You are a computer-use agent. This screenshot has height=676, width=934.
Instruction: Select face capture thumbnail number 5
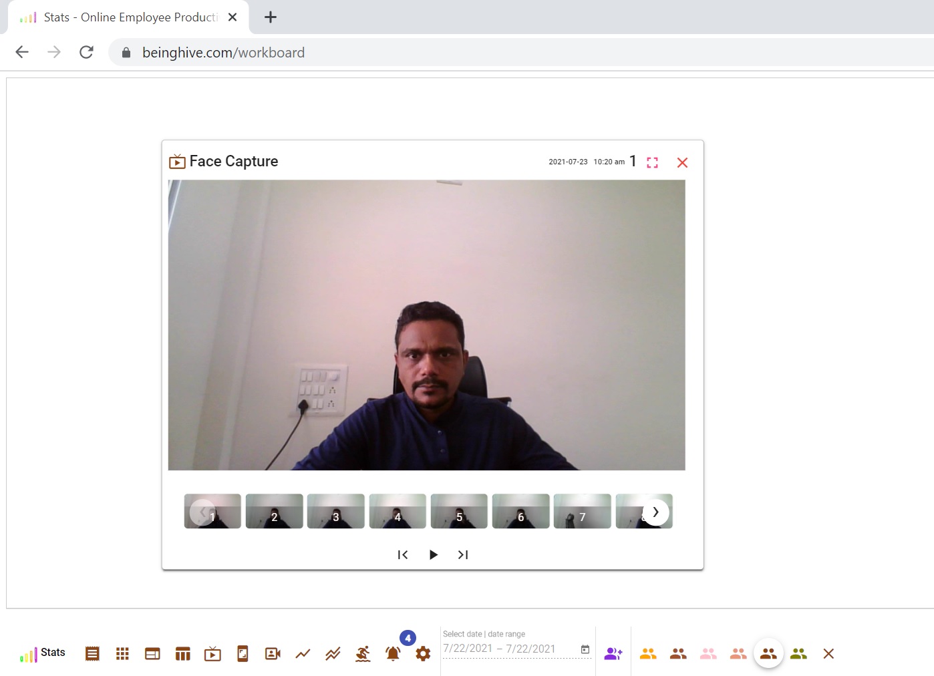click(x=459, y=511)
